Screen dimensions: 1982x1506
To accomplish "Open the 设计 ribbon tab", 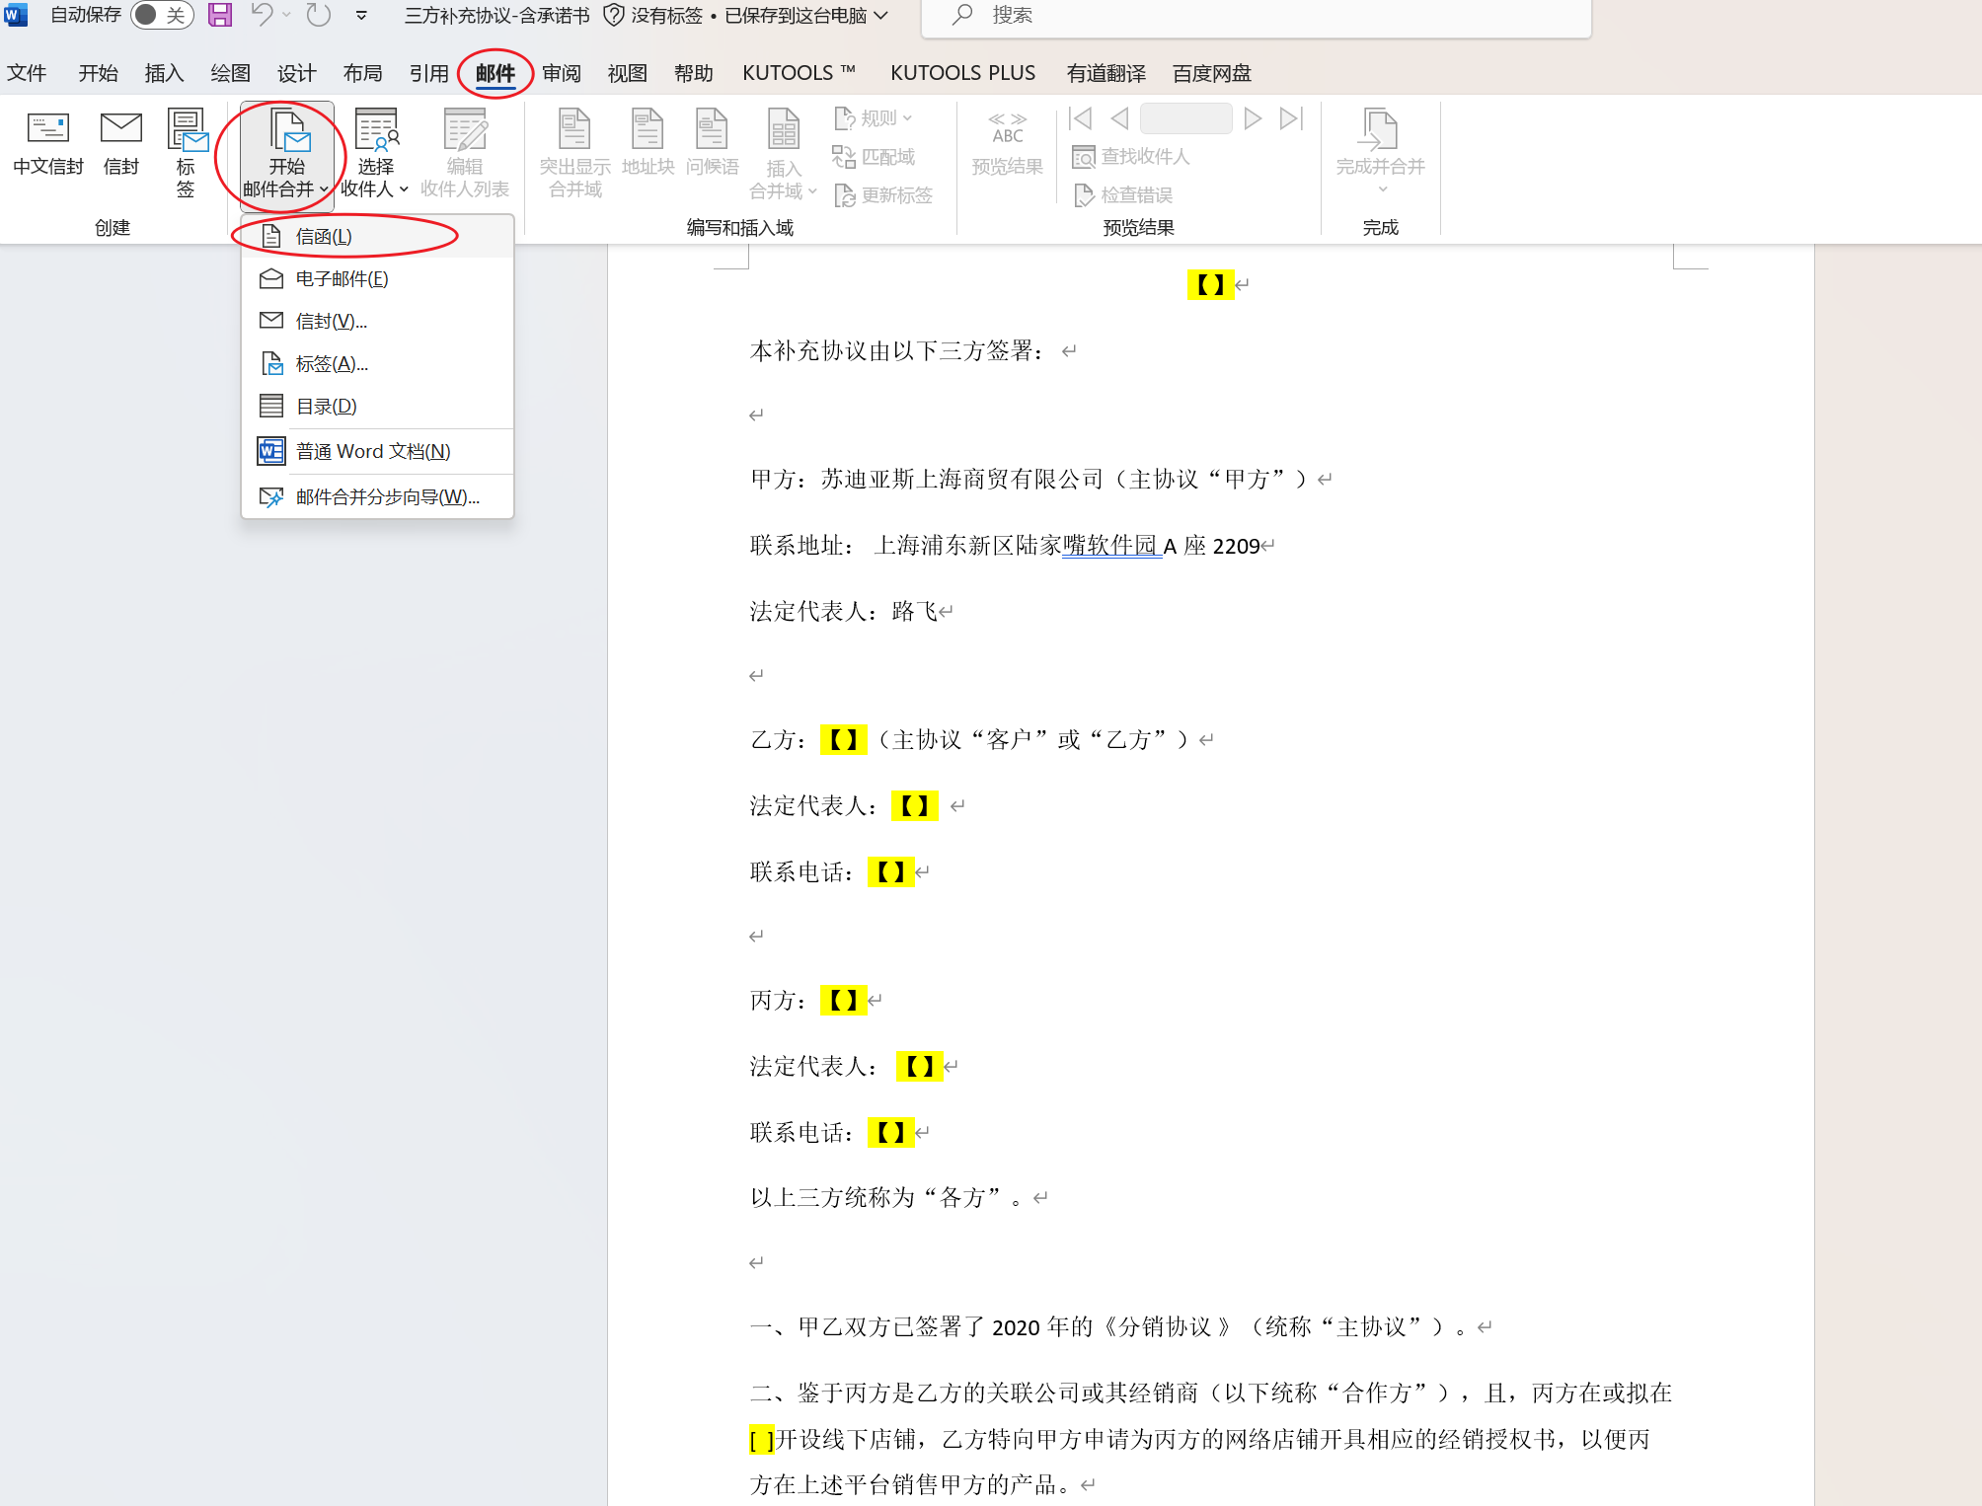I will click(296, 73).
